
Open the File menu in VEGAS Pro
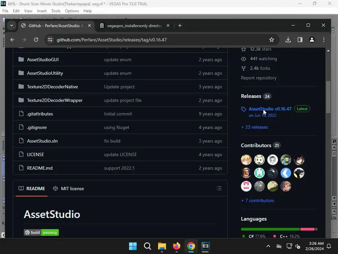point(5,11)
